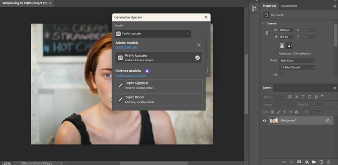
Task: Choose the Topaz Gigapixel model
Action: [x=159, y=85]
